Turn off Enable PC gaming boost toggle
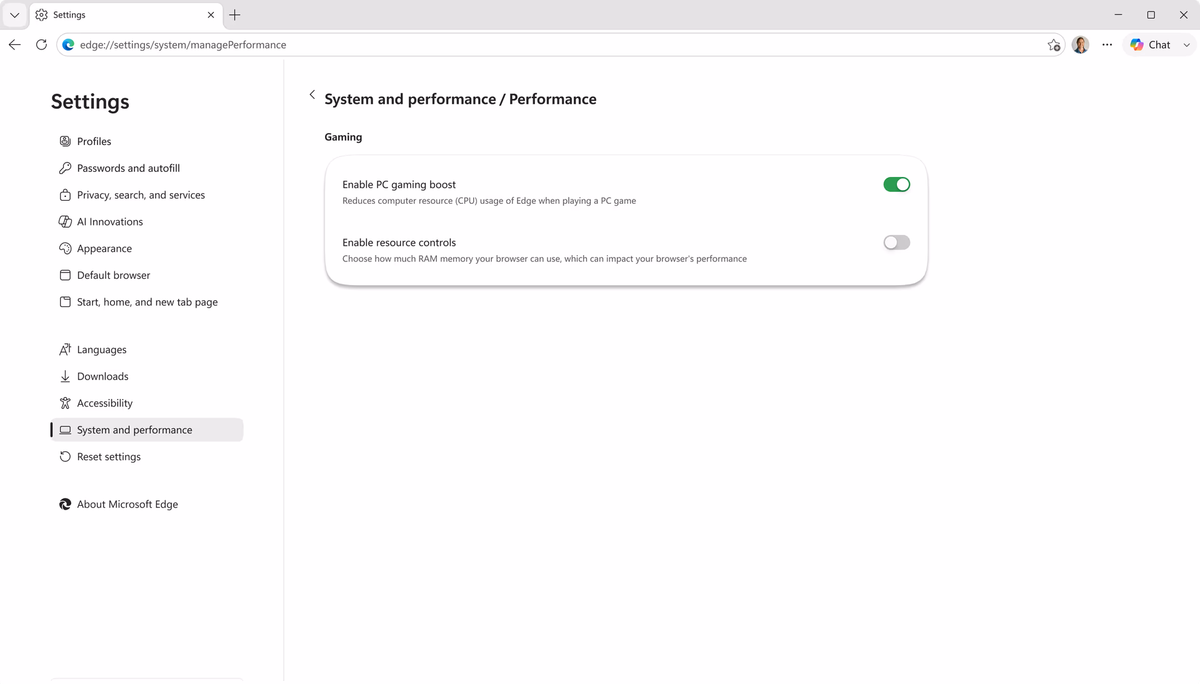Screen dimensions: 1200x684 [x=896, y=184]
